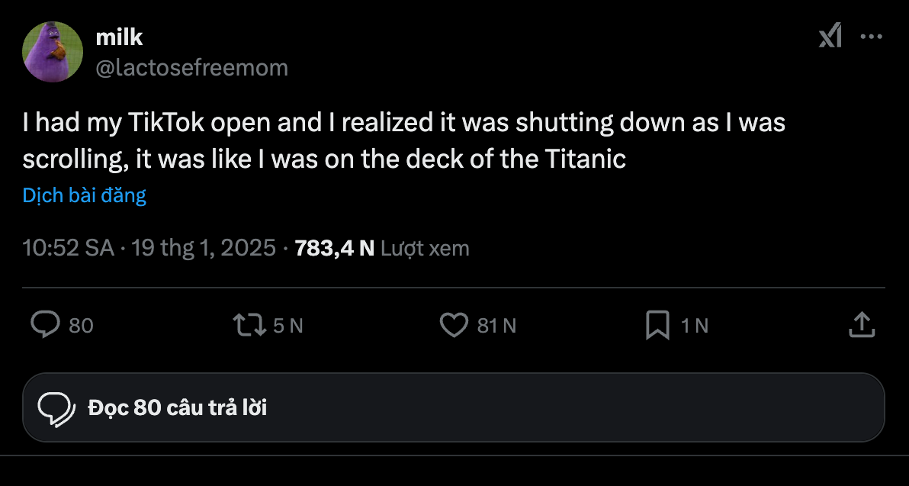Viewport: 909px width, 486px height.
Task: Click the display name milk
Action: [x=119, y=37]
